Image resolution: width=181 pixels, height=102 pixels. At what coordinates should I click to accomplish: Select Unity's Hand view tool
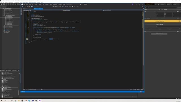tap(2, 4)
